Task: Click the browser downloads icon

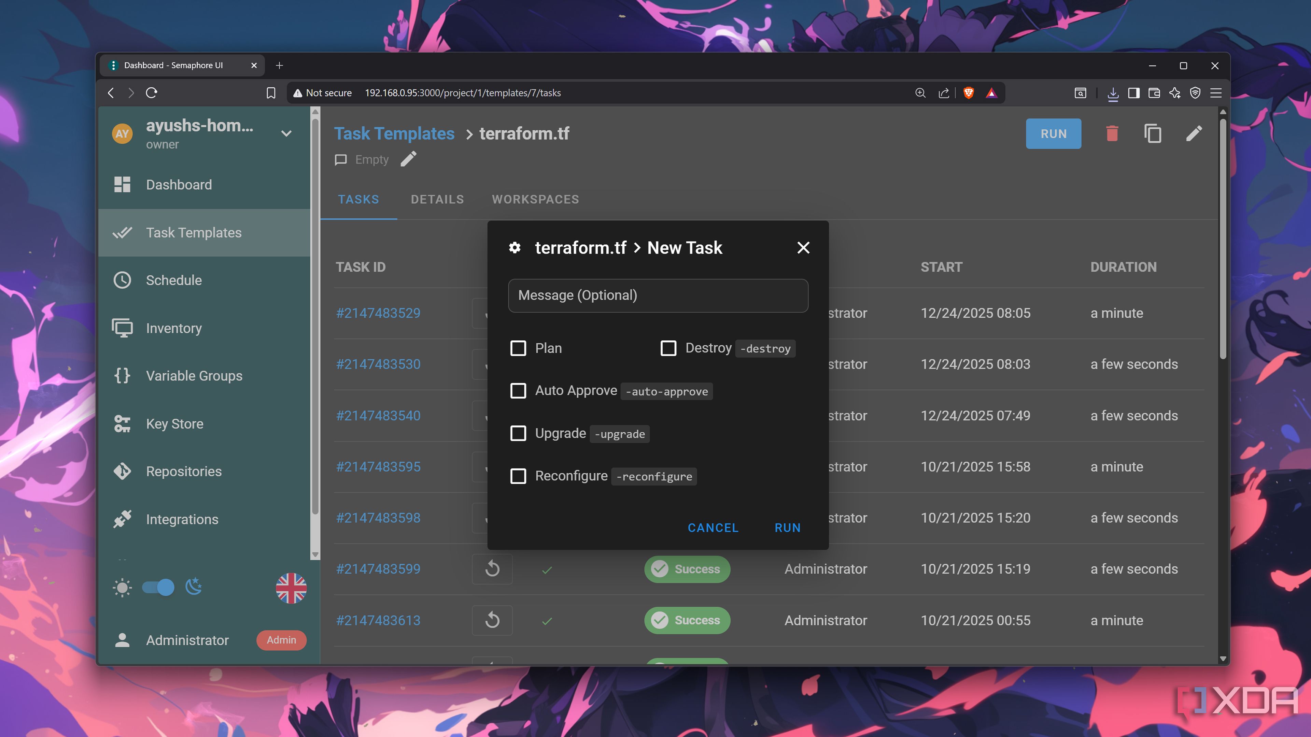Action: pos(1113,93)
